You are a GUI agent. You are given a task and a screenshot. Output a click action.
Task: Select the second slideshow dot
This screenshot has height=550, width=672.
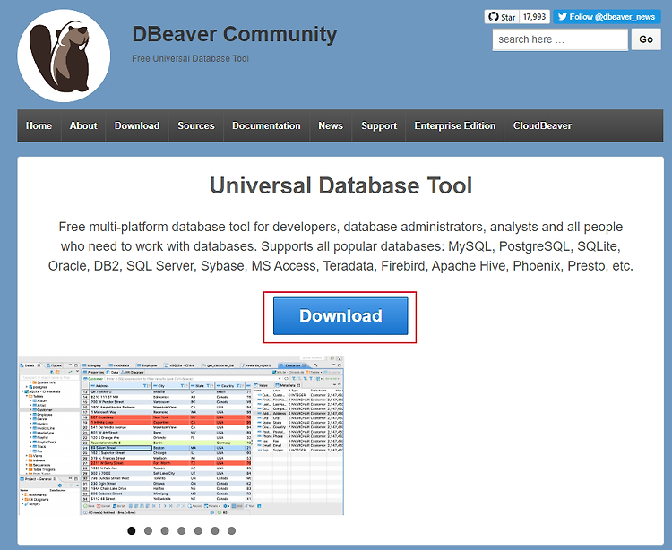tap(148, 530)
